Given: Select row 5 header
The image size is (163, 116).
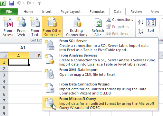Looking at the screenshot, I should pyautogui.click(x=4, y=88).
